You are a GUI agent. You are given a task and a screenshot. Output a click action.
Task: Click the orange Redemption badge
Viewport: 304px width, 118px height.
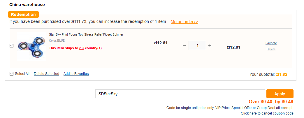pos(23,14)
